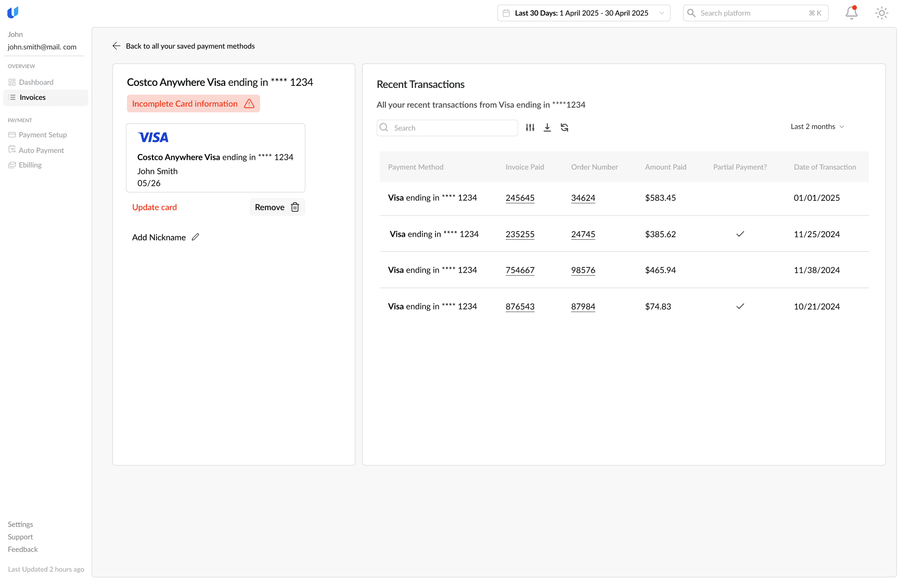Click the trash icon on Remove button
This screenshot has width=899, height=581.
[x=295, y=207]
